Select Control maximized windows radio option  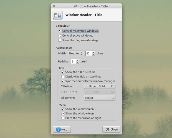click(x=60, y=31)
